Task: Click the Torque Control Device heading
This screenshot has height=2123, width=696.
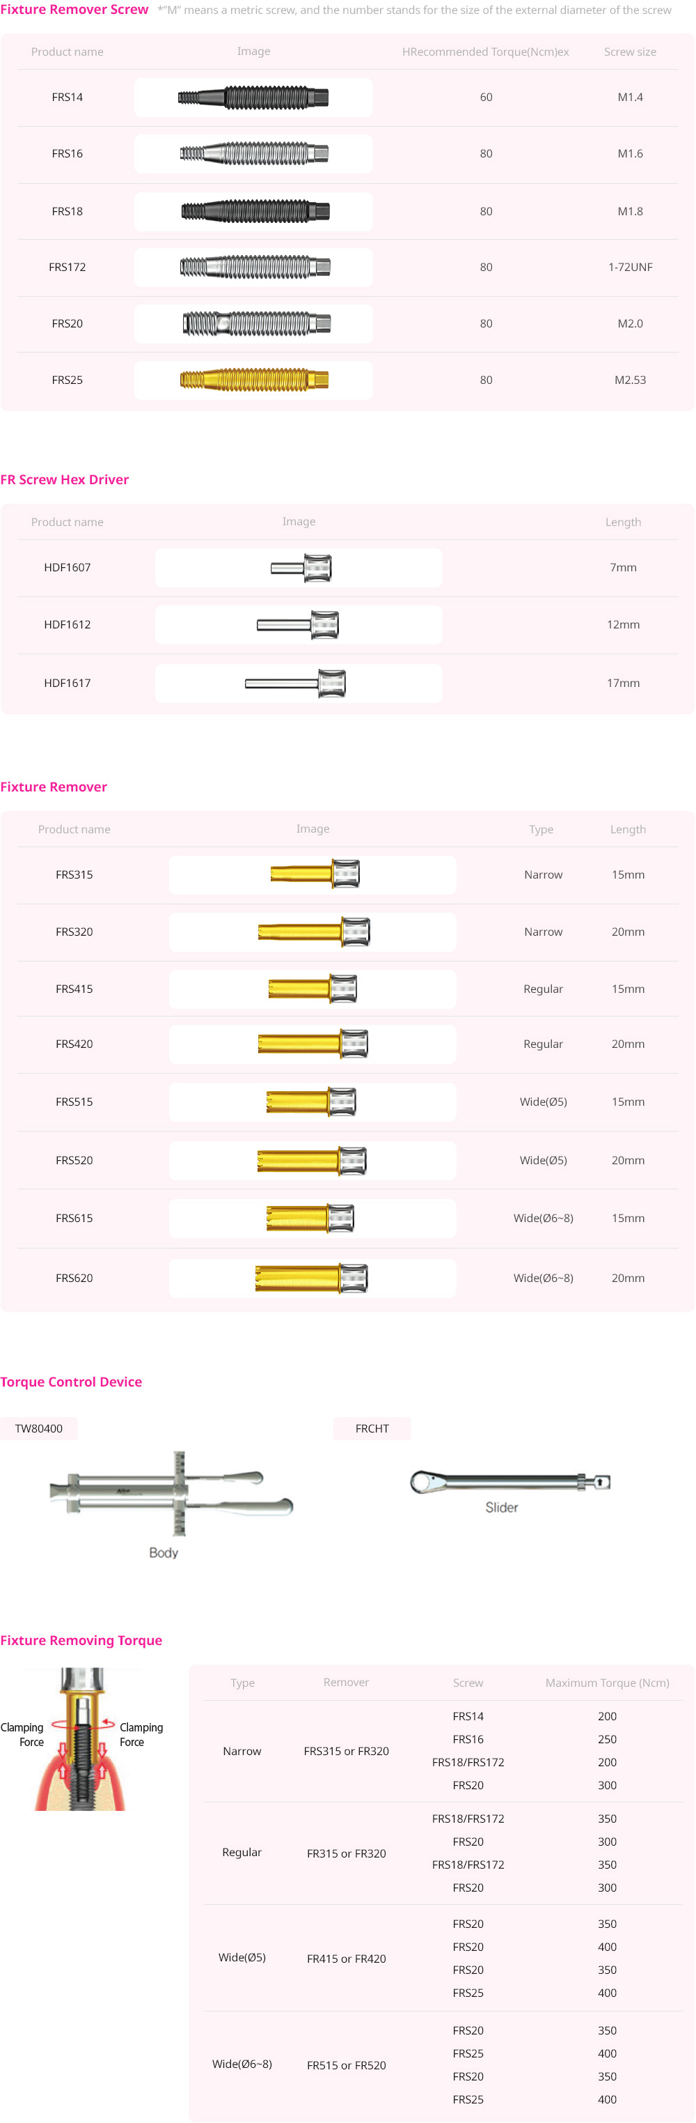Action: pos(71,1382)
